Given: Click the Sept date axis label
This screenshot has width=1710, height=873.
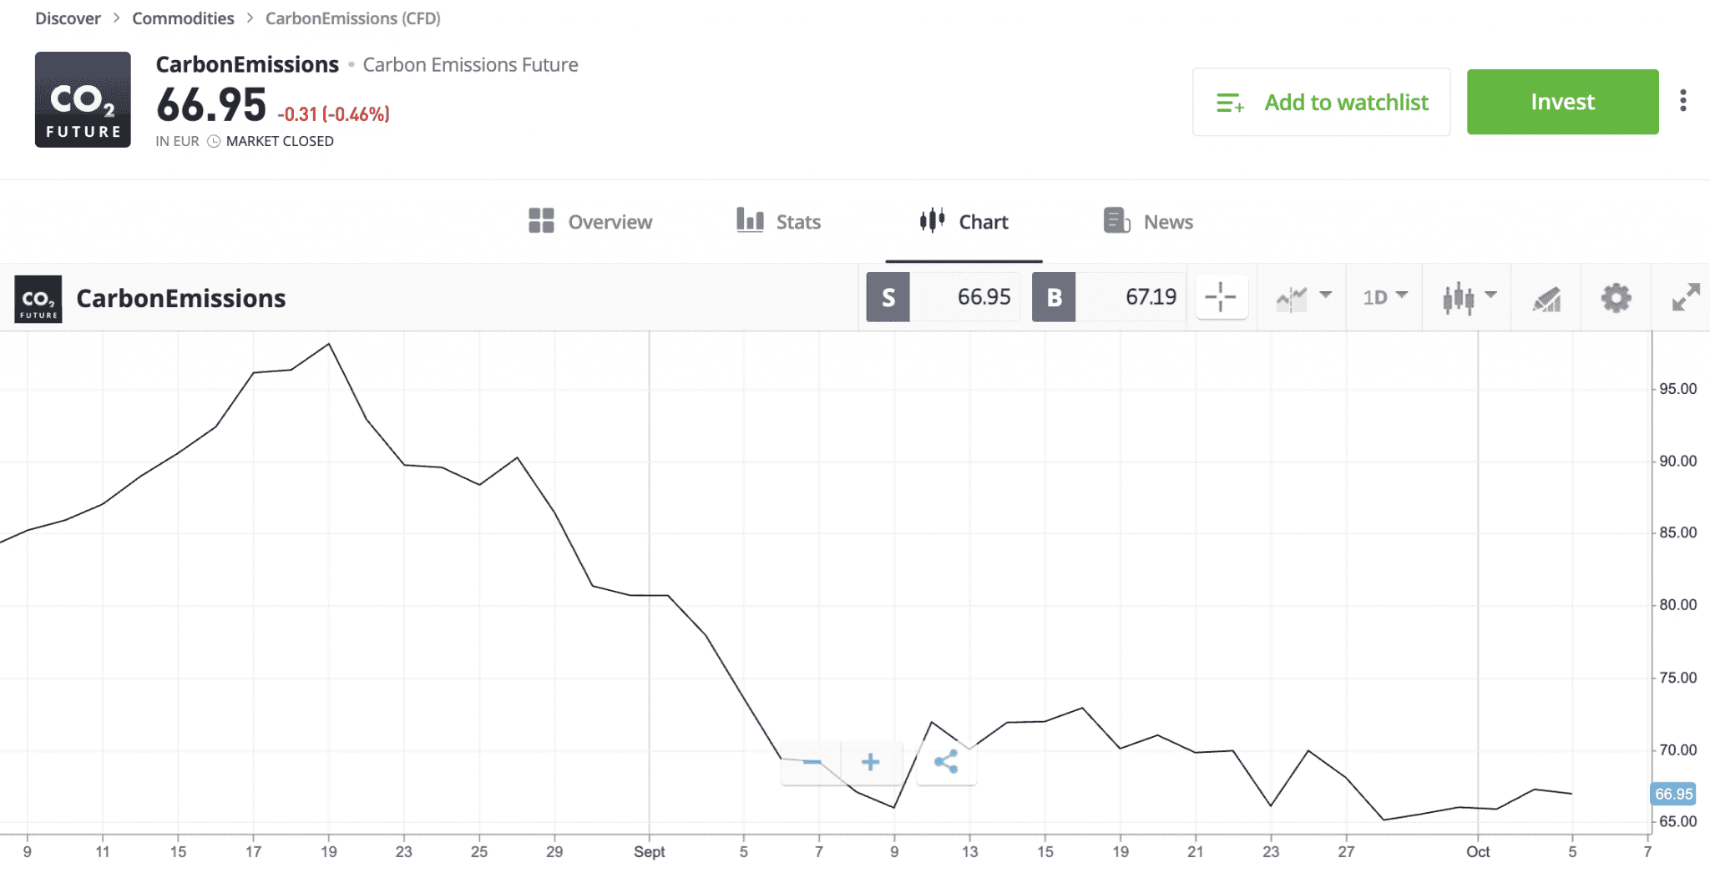Looking at the screenshot, I should [x=649, y=852].
